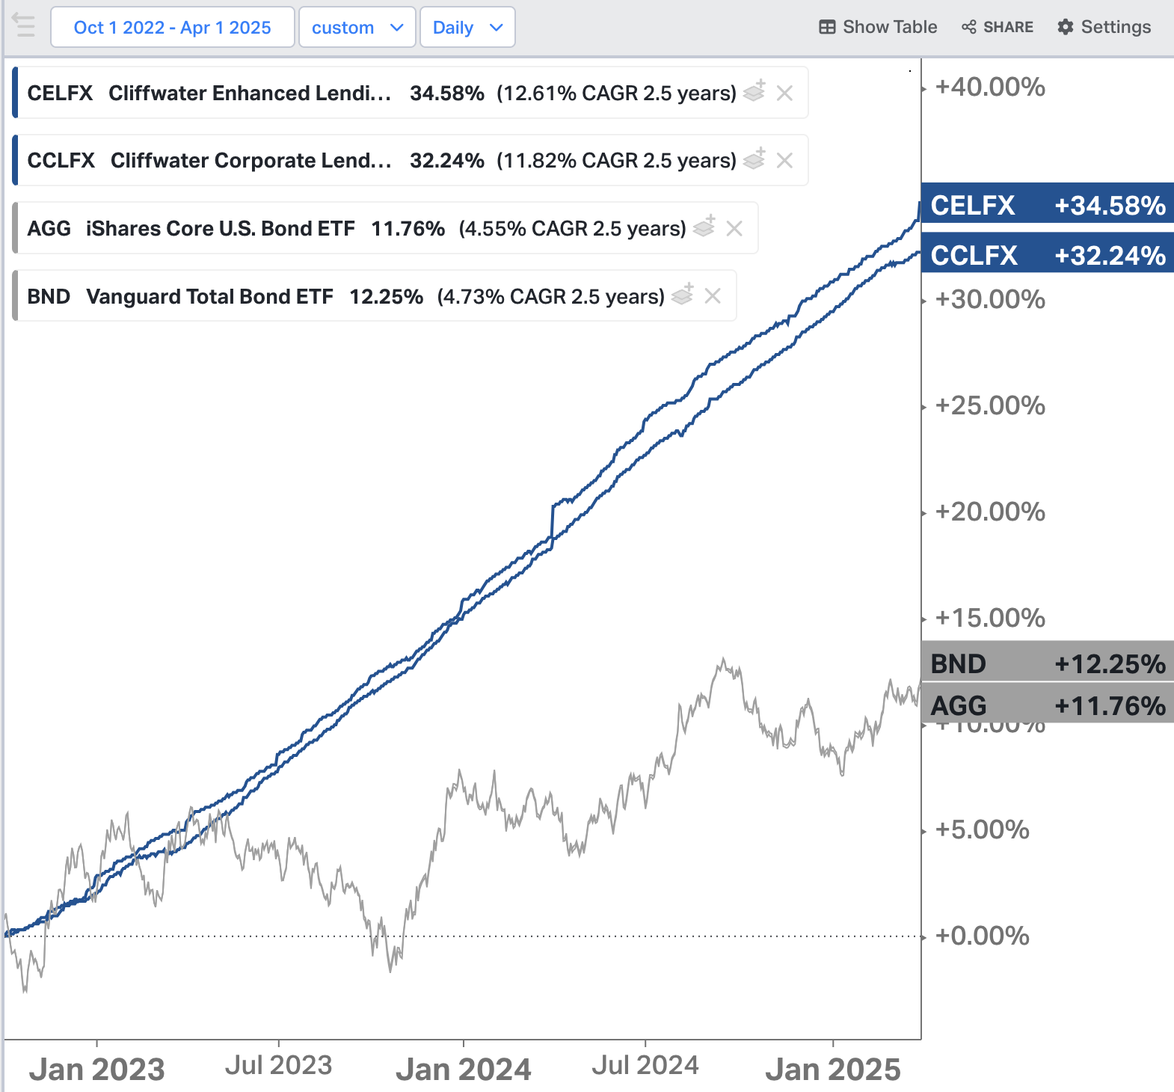Remove BND from the chart

(x=713, y=296)
